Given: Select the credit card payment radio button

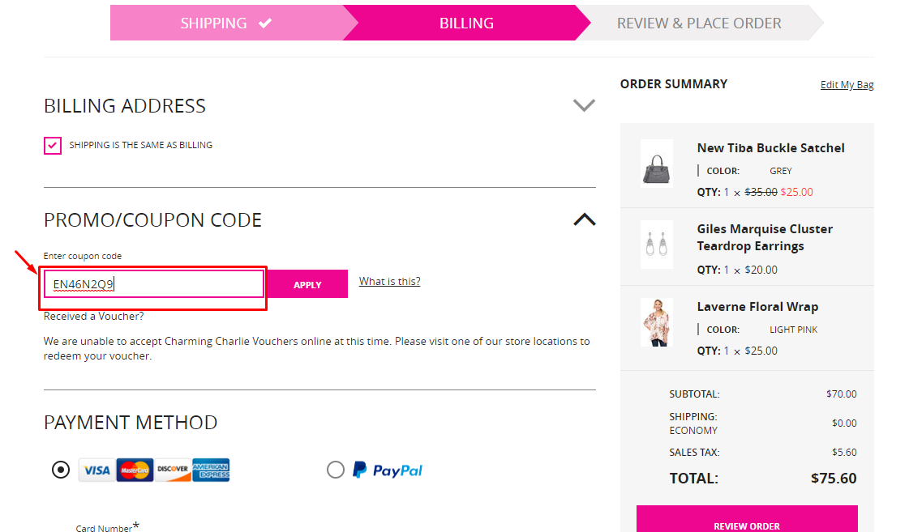Looking at the screenshot, I should click(x=60, y=470).
